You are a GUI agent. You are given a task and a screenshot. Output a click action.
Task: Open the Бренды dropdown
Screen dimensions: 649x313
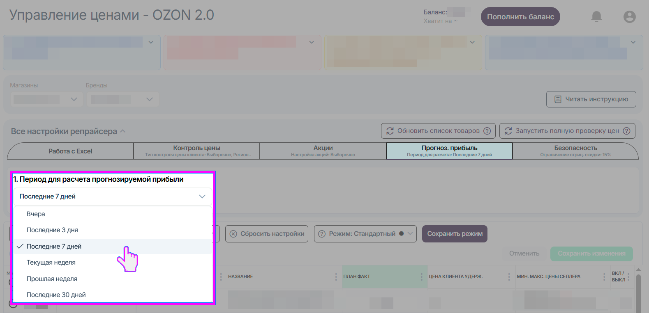click(x=122, y=99)
